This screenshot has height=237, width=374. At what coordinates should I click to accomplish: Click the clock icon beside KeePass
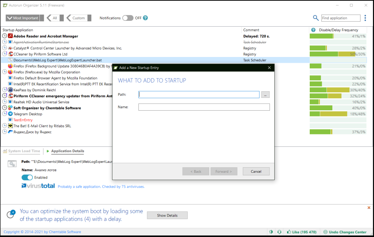tap(4, 90)
